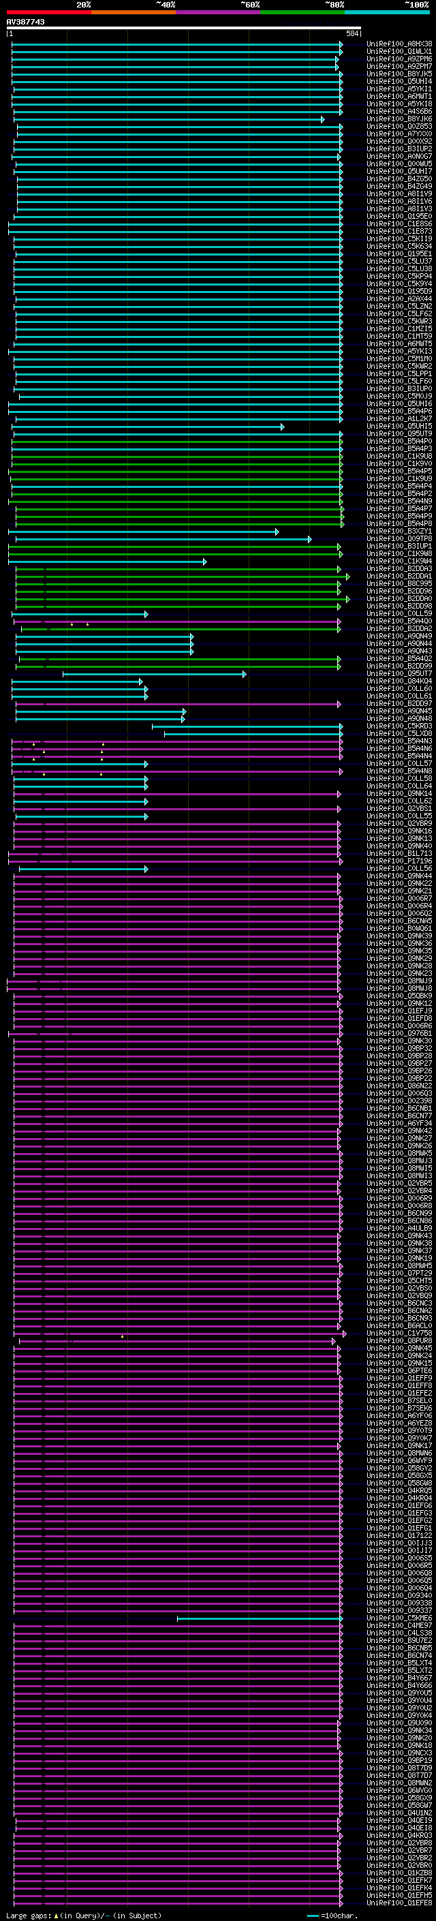Viewport: 436px width, 1921px height.
Task: Select the UniRef100_Q9NK14 label
Action: (x=399, y=794)
